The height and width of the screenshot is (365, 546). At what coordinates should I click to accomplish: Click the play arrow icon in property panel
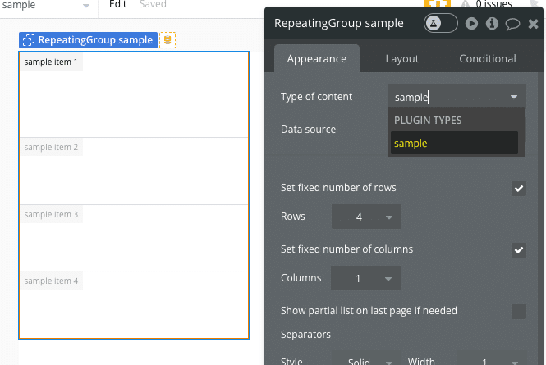tap(472, 23)
